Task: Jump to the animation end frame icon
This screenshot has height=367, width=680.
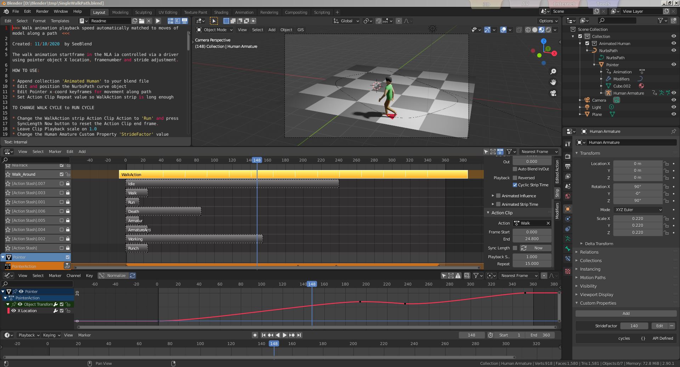Action: [299, 335]
